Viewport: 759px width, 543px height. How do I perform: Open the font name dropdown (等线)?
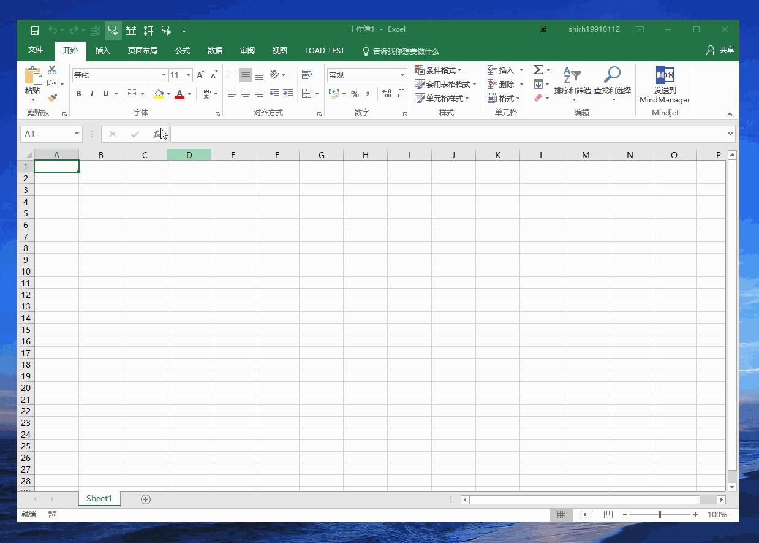click(164, 75)
